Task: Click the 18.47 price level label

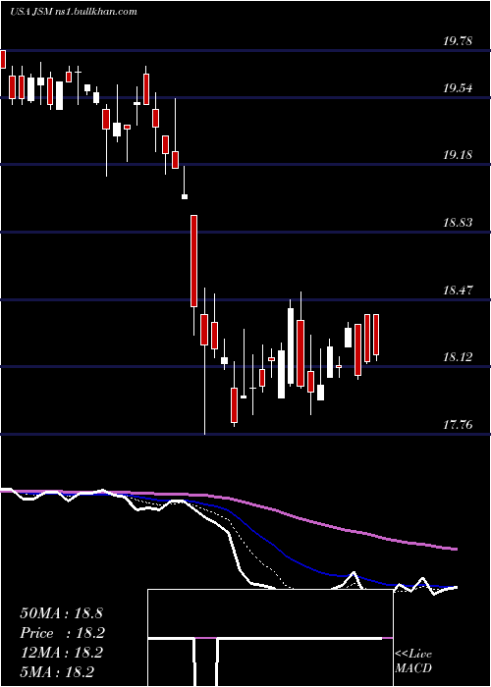Action: tap(459, 291)
